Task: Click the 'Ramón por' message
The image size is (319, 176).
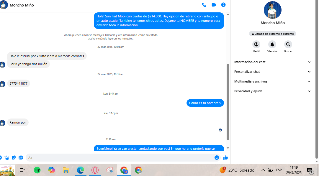Action: (x=18, y=123)
